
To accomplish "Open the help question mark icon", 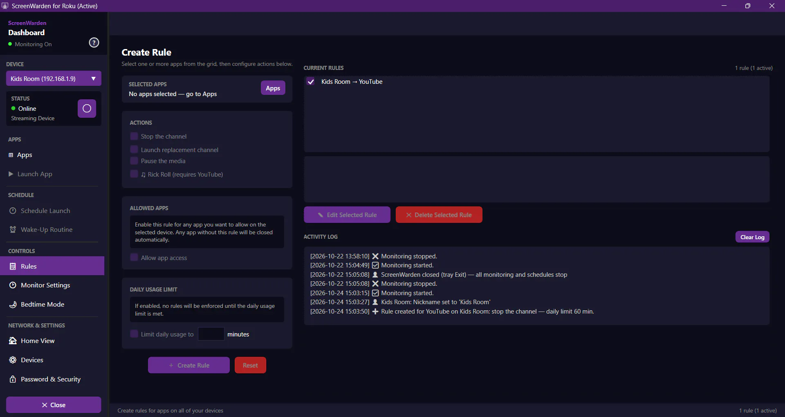I will [x=94, y=43].
